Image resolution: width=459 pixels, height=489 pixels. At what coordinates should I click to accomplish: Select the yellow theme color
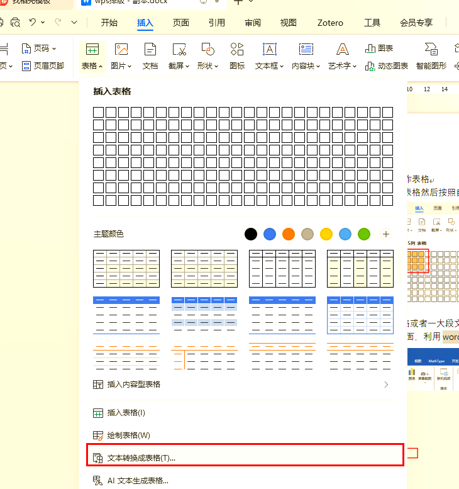pyautogui.click(x=326, y=234)
